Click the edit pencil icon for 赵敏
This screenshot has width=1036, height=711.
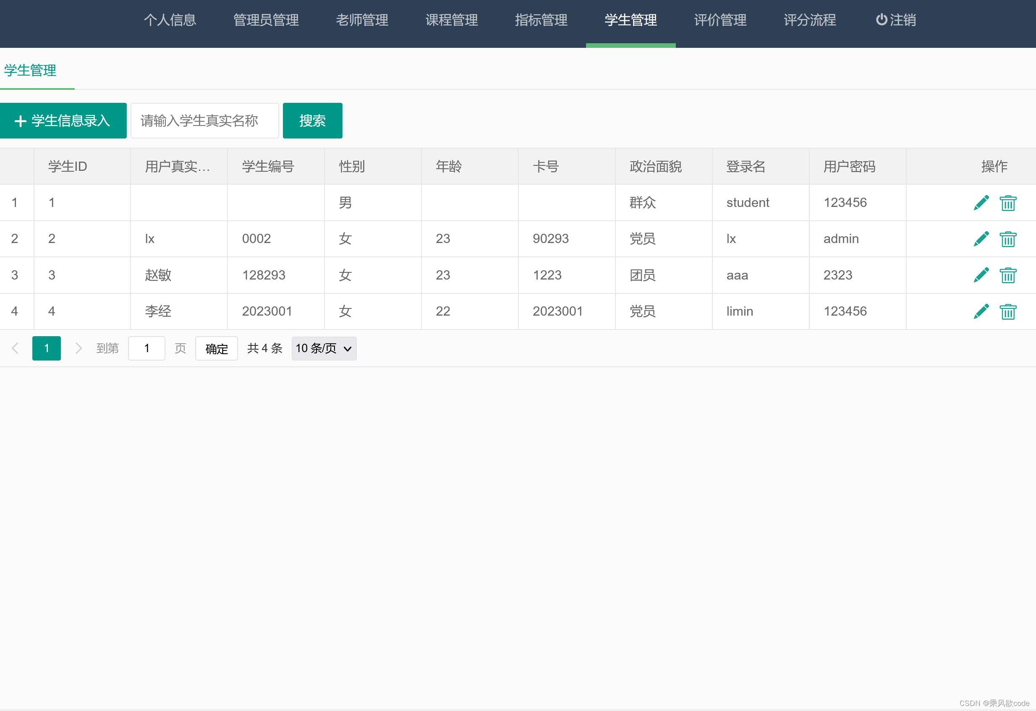click(981, 275)
